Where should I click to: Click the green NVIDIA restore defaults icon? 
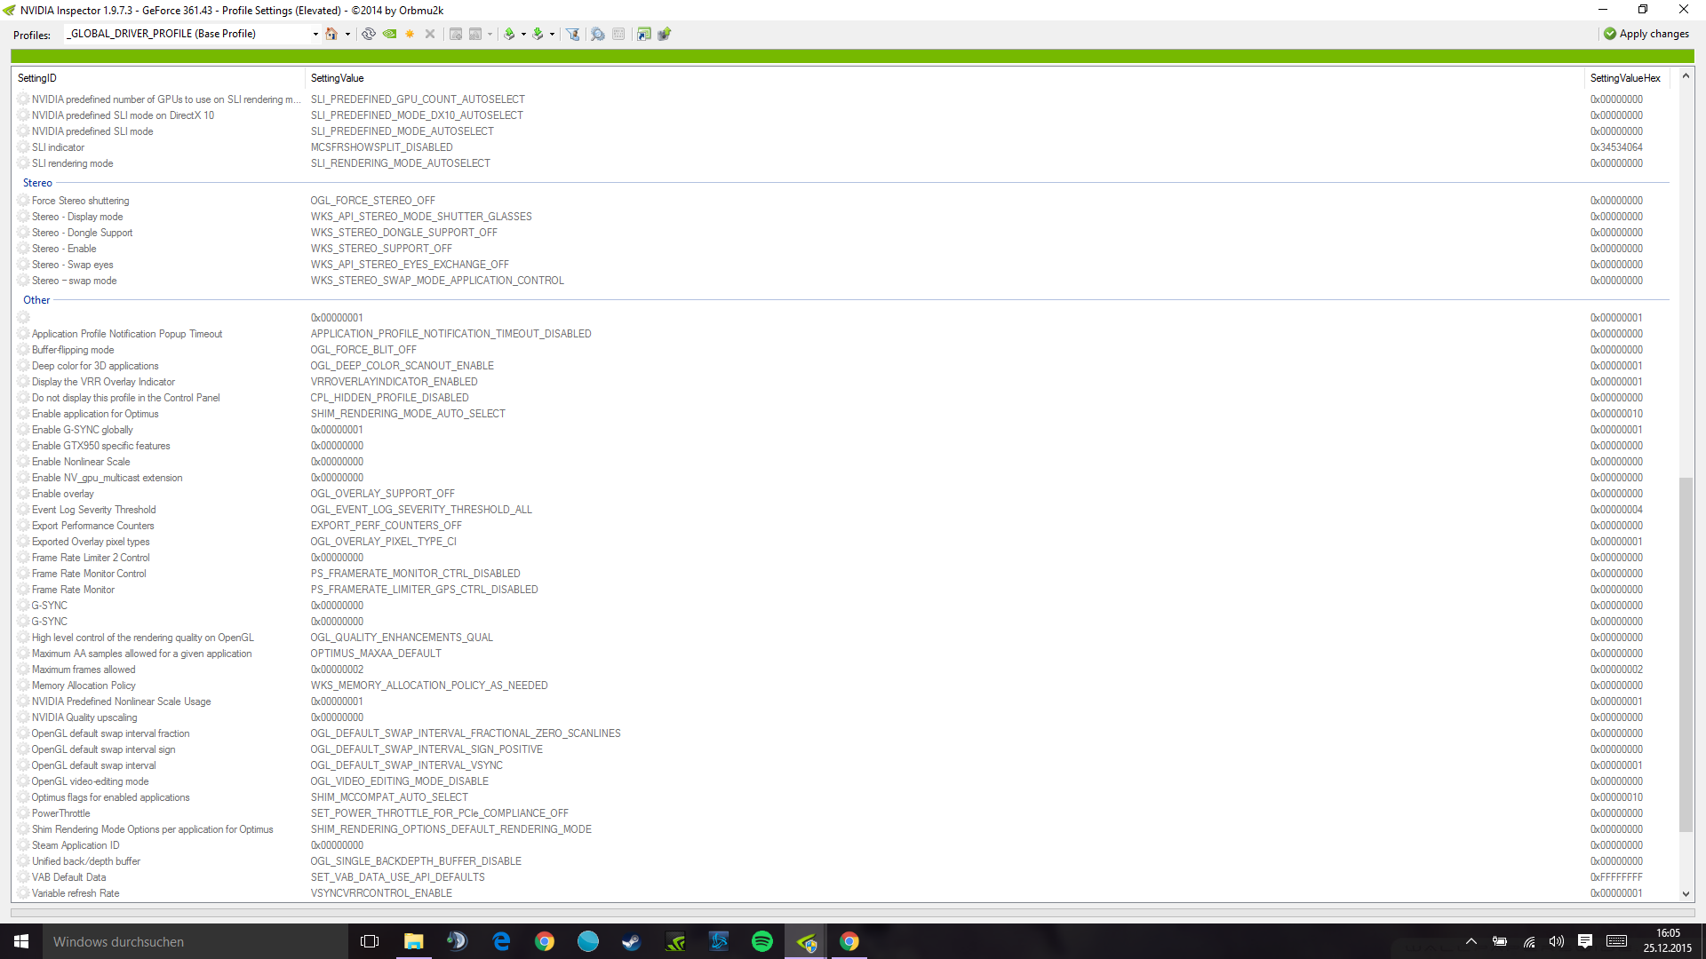click(389, 34)
